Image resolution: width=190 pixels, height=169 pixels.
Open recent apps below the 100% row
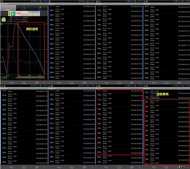coord(84,83)
